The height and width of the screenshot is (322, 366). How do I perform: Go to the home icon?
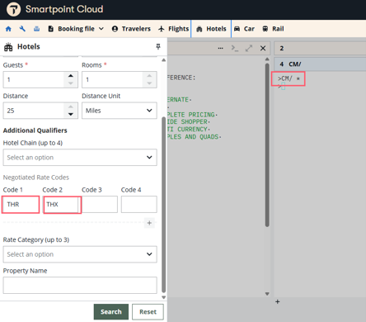(x=8, y=29)
